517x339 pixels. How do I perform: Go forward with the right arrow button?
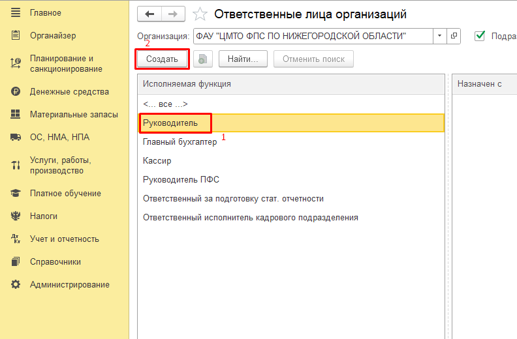(173, 14)
